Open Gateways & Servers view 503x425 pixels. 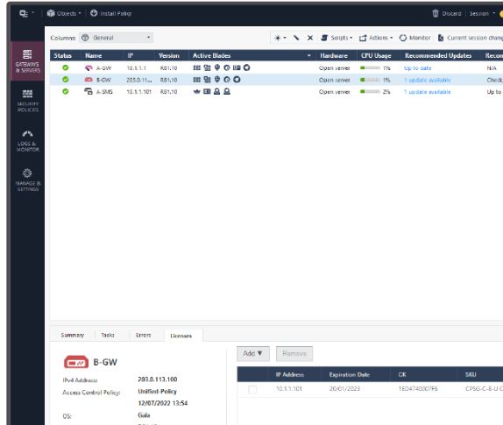(27, 61)
